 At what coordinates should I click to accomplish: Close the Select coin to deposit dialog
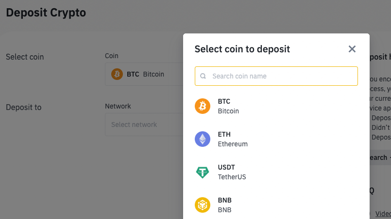[x=352, y=49]
